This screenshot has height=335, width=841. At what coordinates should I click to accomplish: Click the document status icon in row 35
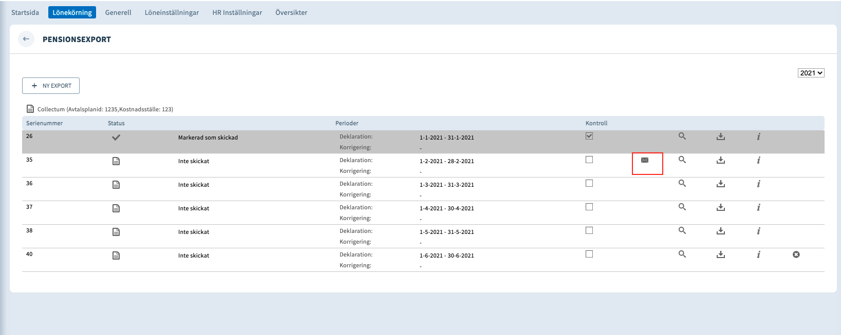tap(116, 161)
